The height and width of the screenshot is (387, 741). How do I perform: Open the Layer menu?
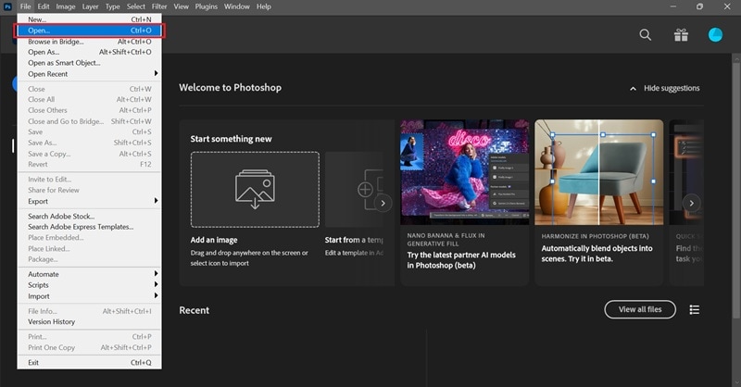point(90,6)
